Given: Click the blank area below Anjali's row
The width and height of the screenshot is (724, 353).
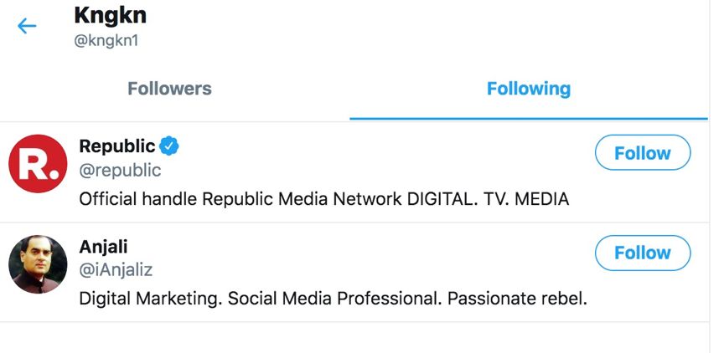Looking at the screenshot, I should click(x=360, y=338).
